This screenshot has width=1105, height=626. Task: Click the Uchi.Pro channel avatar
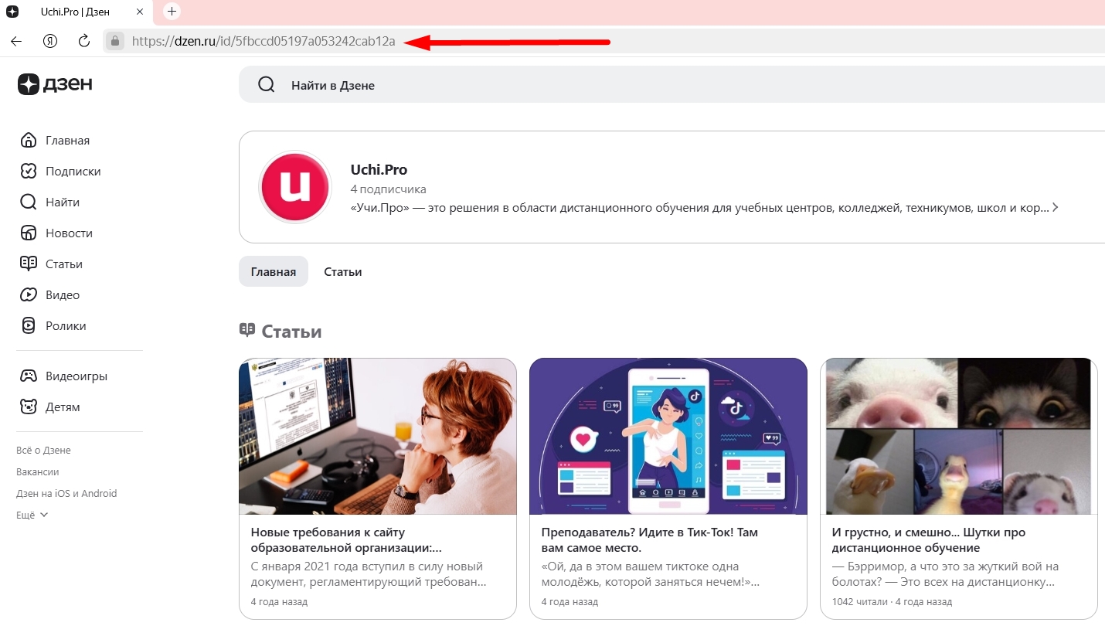[x=294, y=187]
